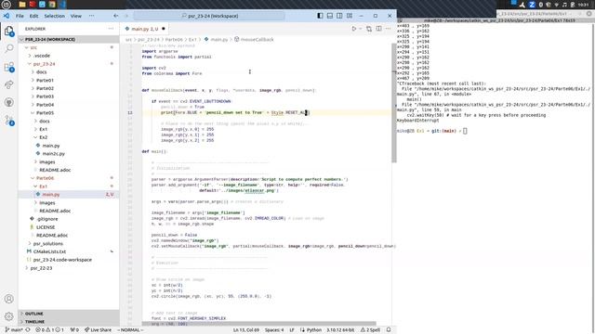Screen dimensions: 595x334
Task: Open main2c.py in Parte05 Ex2
Action: point(53,154)
